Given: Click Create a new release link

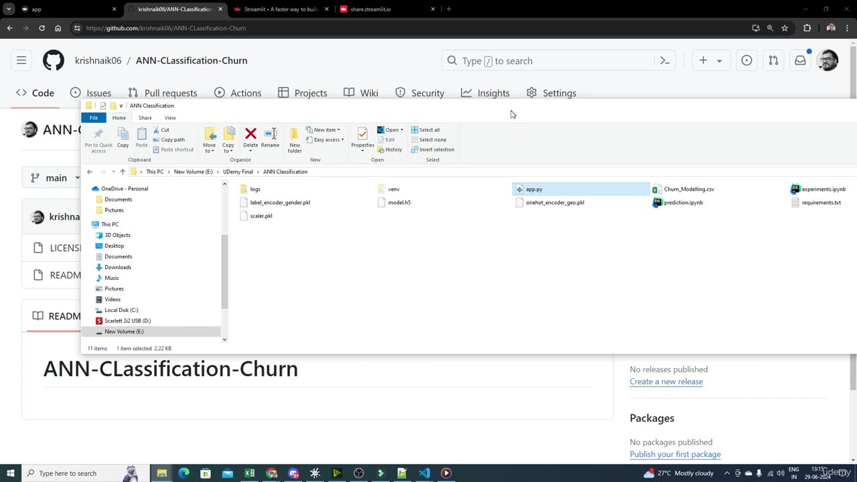Looking at the screenshot, I should pos(666,382).
